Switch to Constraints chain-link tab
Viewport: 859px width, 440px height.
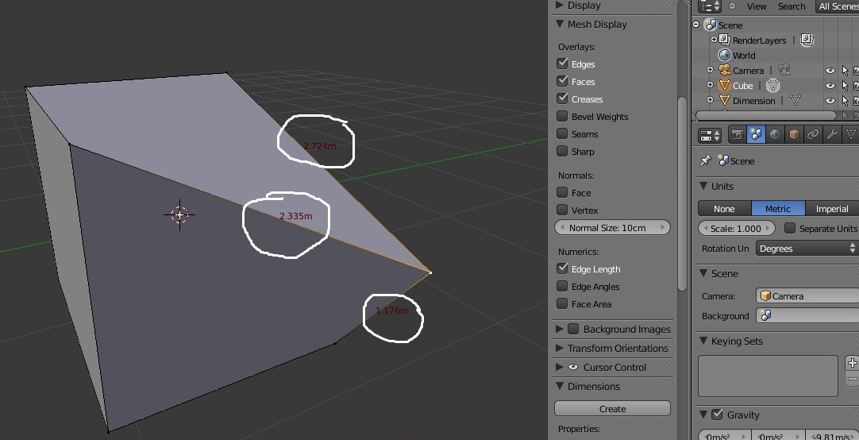[812, 135]
